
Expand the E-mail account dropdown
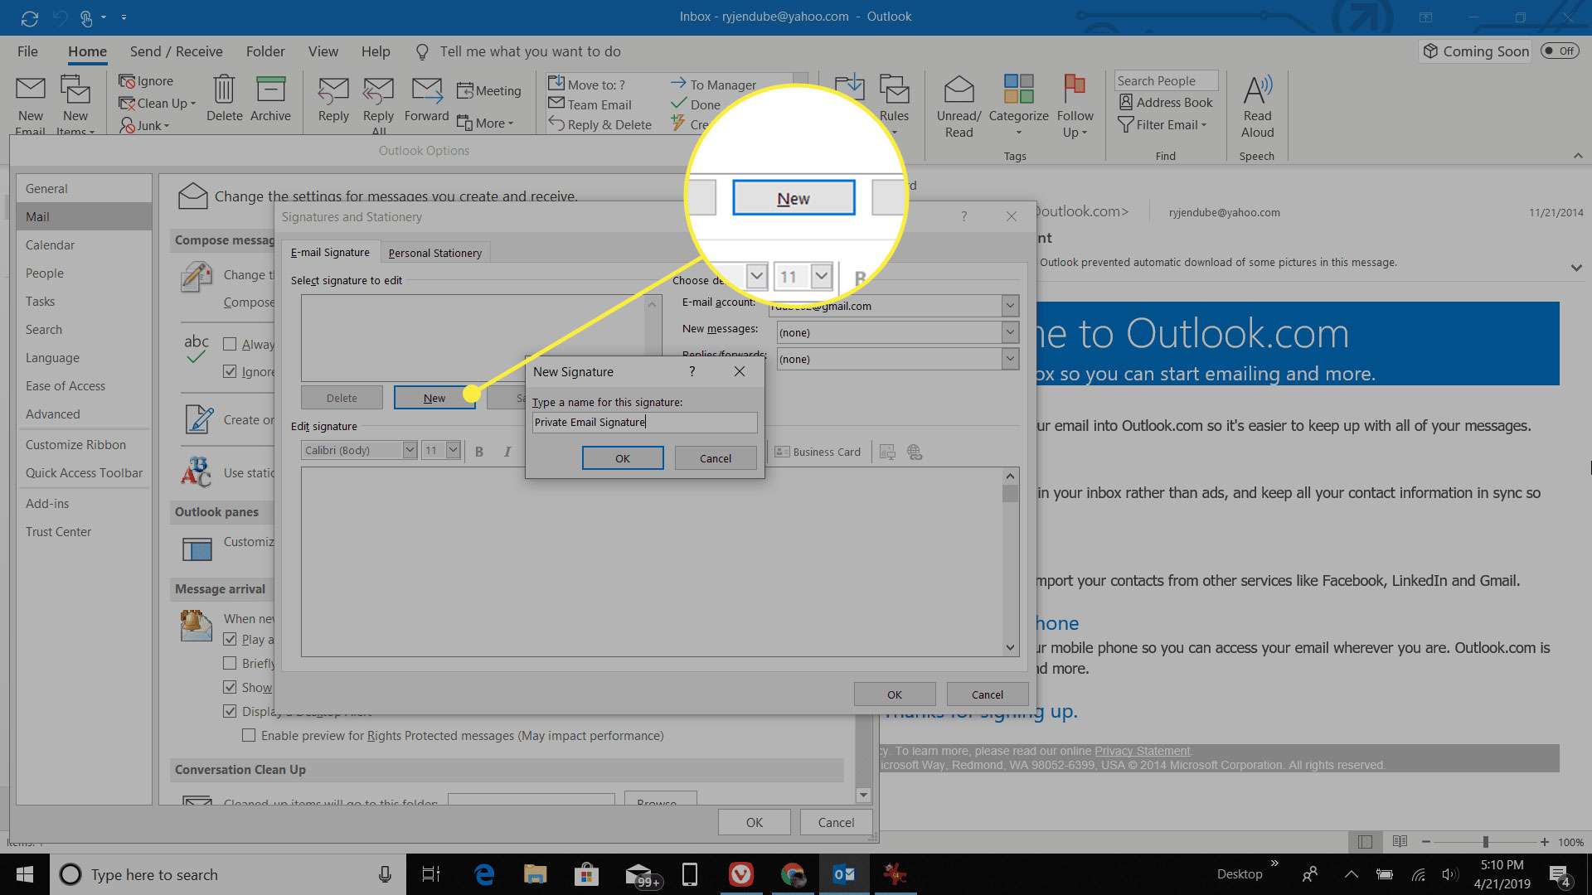(1008, 305)
